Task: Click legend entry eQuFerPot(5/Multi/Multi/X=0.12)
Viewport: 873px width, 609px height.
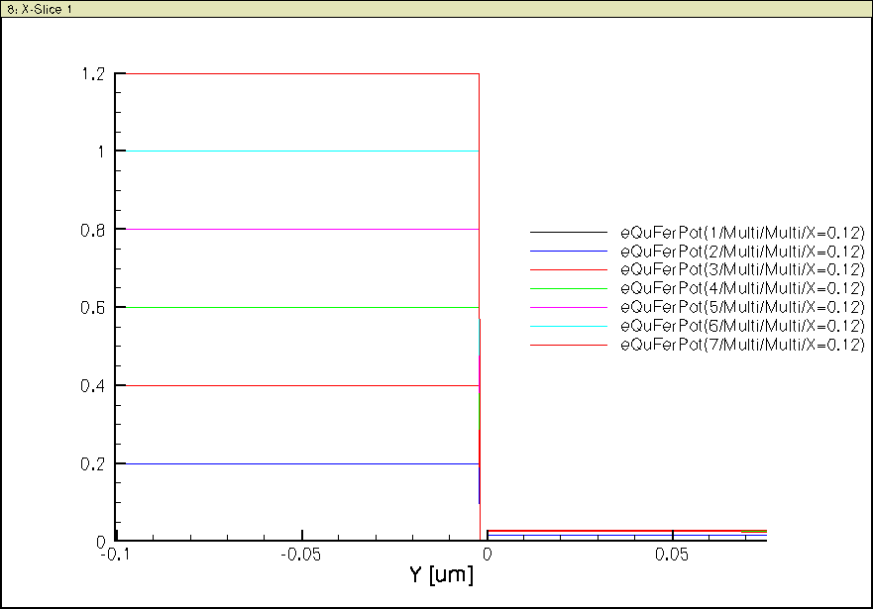Action: [743, 308]
